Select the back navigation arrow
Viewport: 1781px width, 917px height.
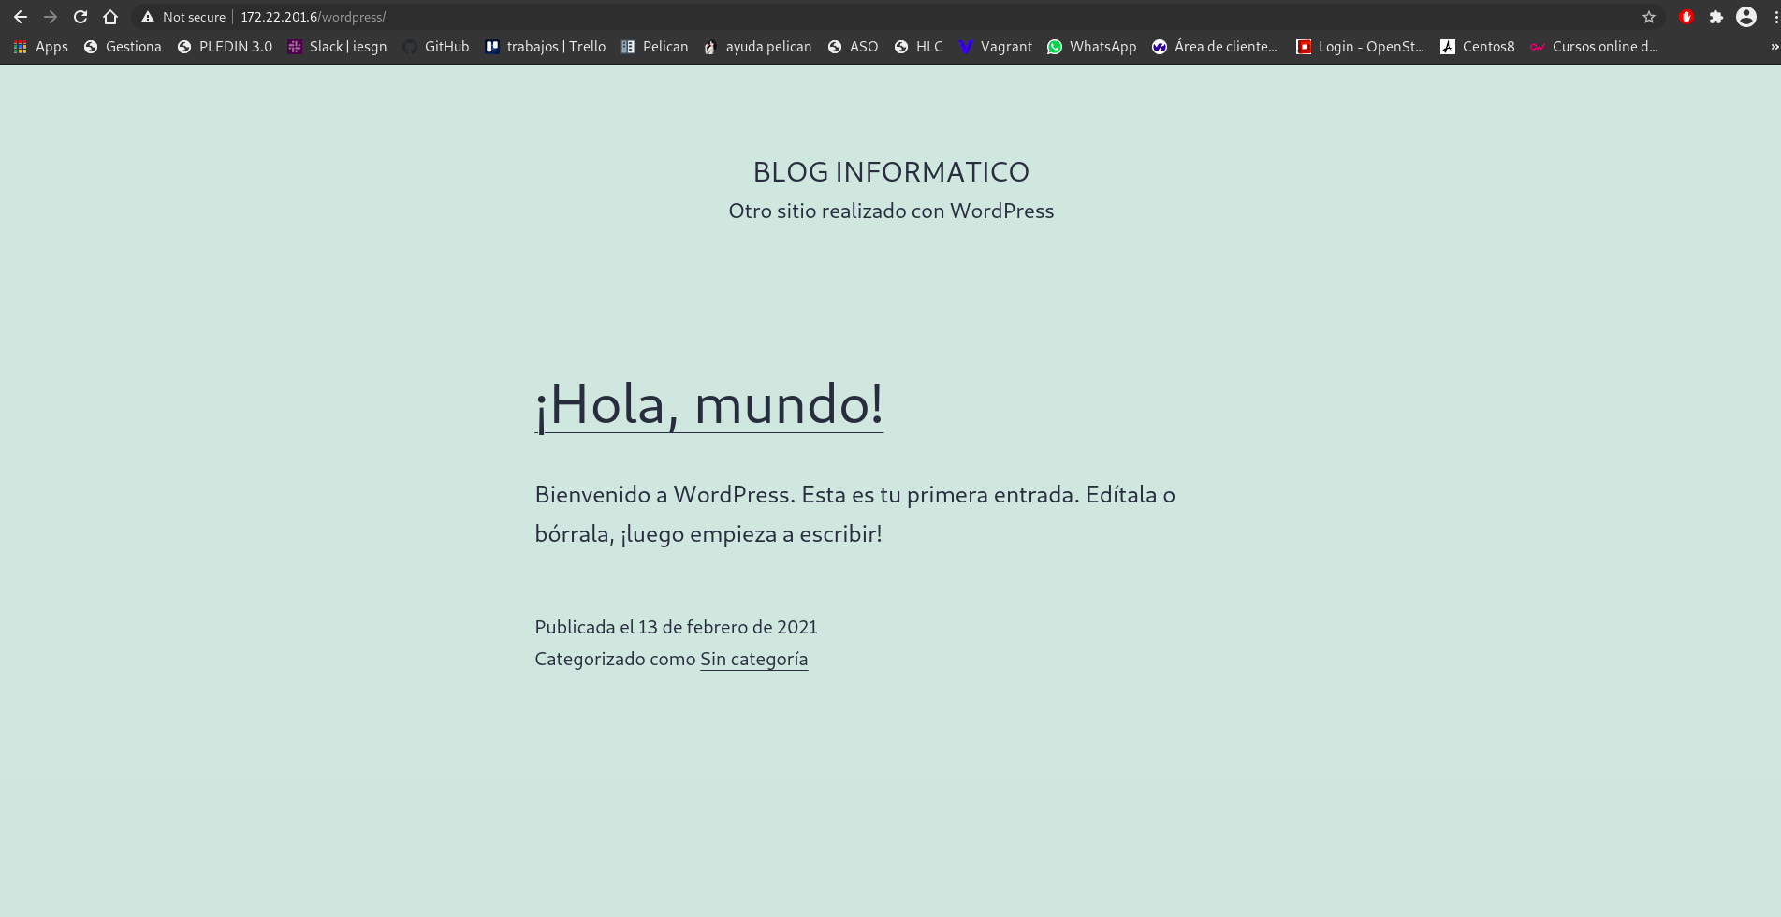[21, 16]
